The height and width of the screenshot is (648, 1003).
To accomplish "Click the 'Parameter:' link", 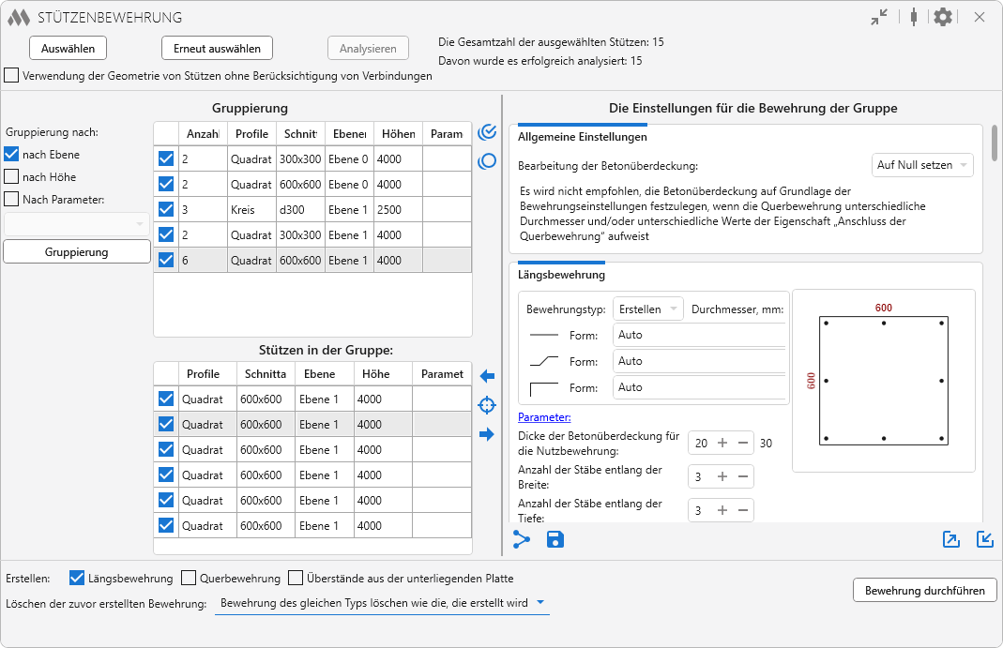I will (x=544, y=417).
